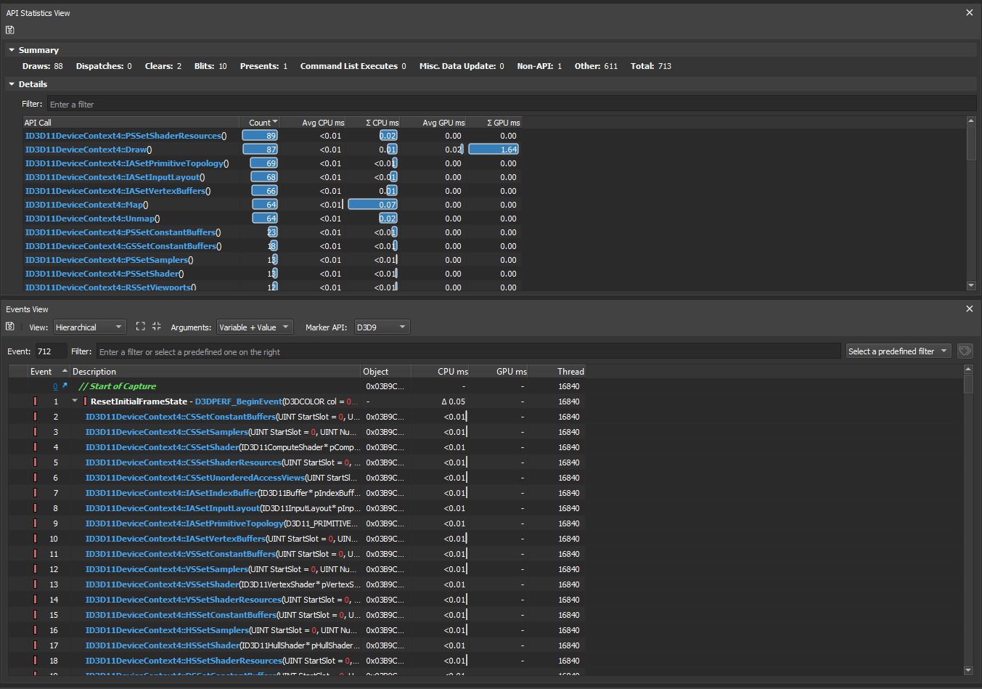Click the save/export icon in Events View toolbar
This screenshot has height=689, width=982.
[x=9, y=327]
